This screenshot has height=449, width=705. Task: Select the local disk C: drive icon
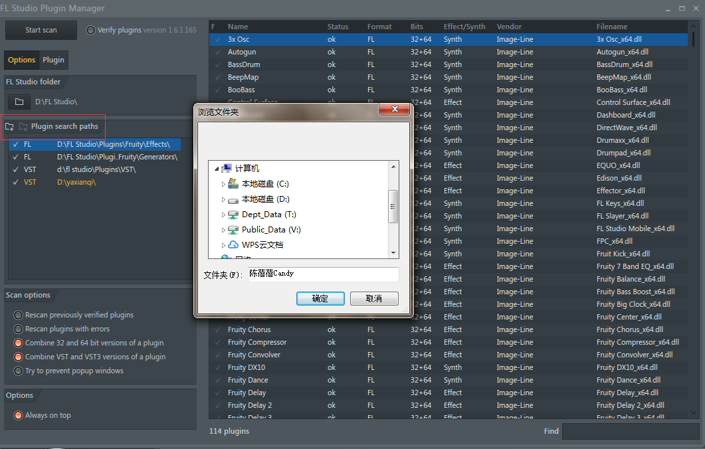tap(233, 184)
